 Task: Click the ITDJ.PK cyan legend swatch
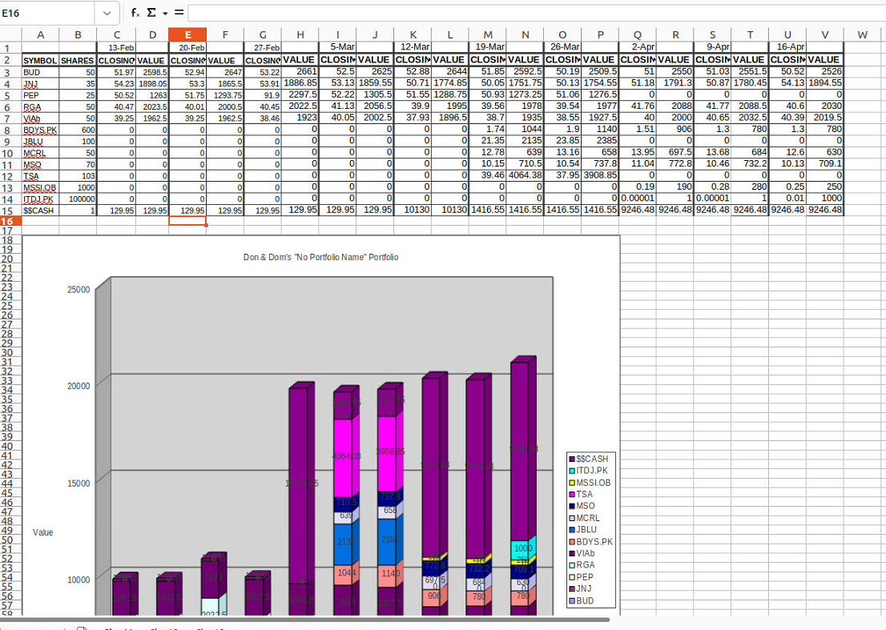pyautogui.click(x=572, y=471)
